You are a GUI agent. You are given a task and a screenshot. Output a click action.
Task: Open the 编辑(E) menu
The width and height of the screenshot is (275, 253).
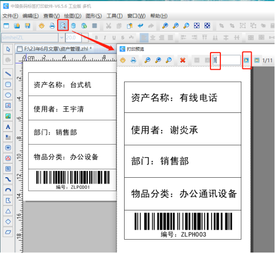tap(31, 16)
